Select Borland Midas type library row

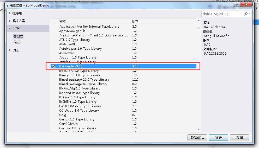(x=123, y=93)
